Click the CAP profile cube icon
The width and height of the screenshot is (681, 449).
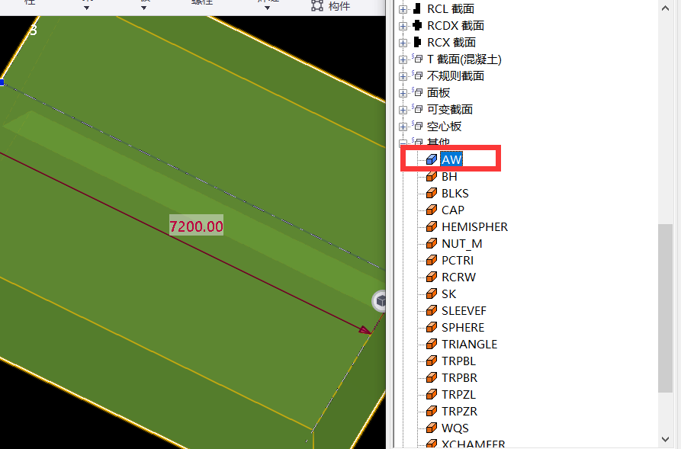click(x=432, y=210)
